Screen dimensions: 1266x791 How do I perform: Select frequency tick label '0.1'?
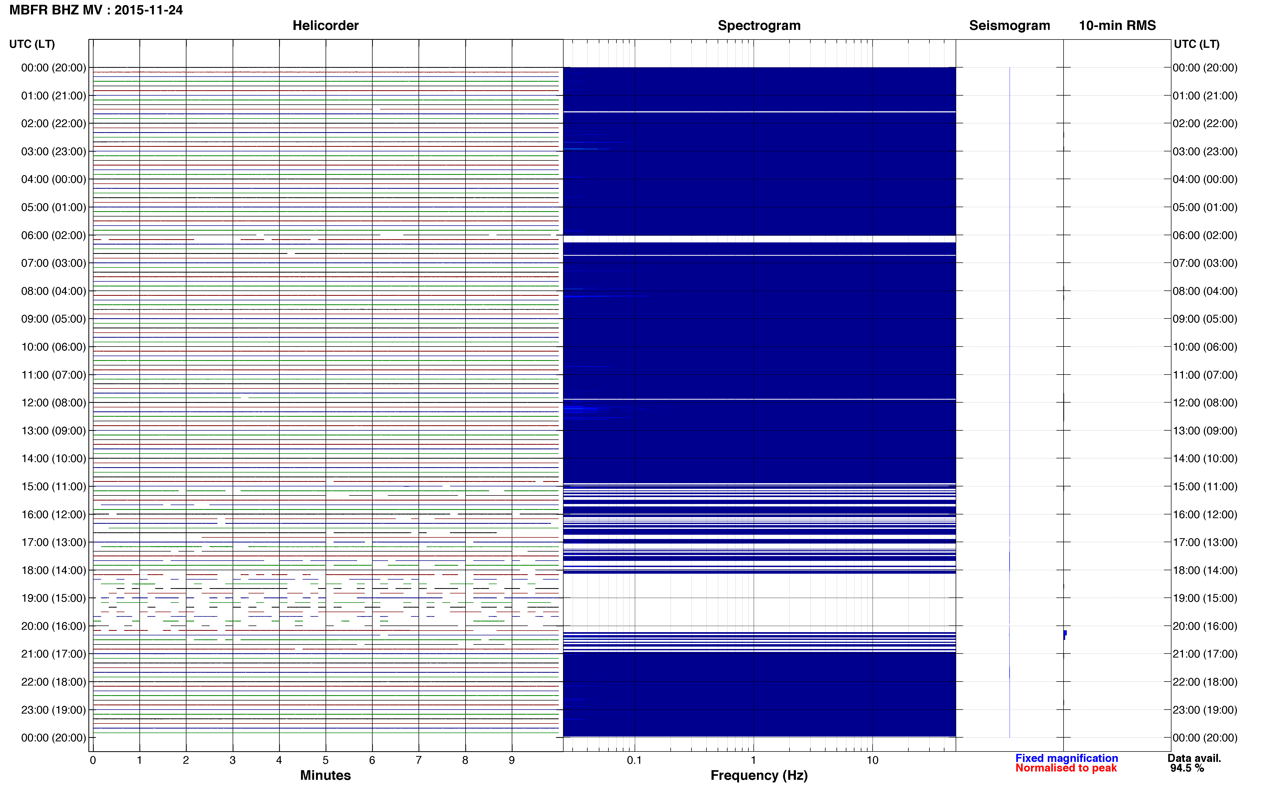tap(634, 761)
